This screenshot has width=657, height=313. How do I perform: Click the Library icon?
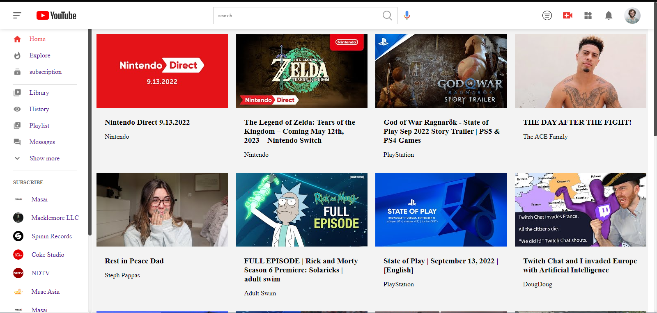click(17, 93)
